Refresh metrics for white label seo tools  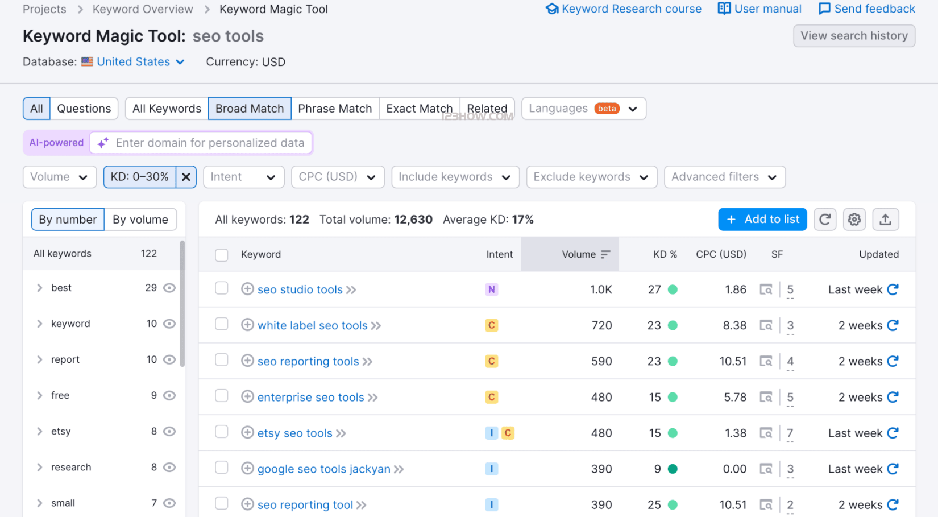tap(893, 325)
